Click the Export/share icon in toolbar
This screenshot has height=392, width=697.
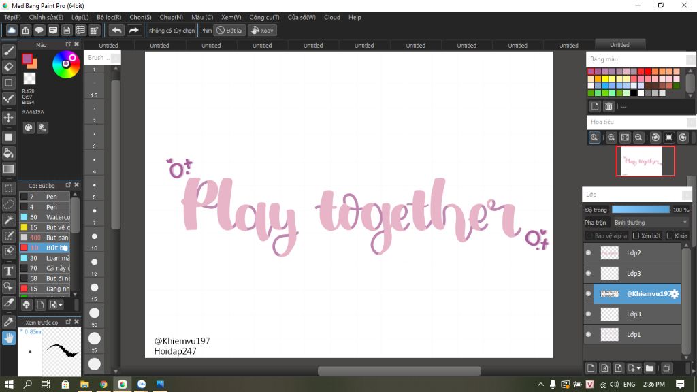pos(25,30)
